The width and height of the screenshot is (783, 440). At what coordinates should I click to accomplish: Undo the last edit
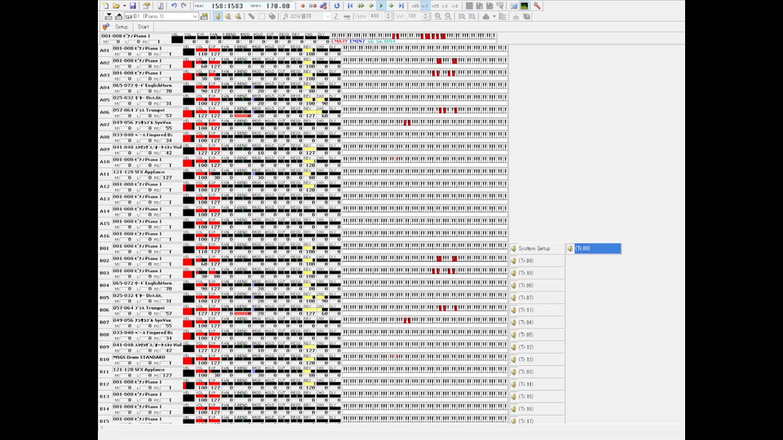pos(174,6)
